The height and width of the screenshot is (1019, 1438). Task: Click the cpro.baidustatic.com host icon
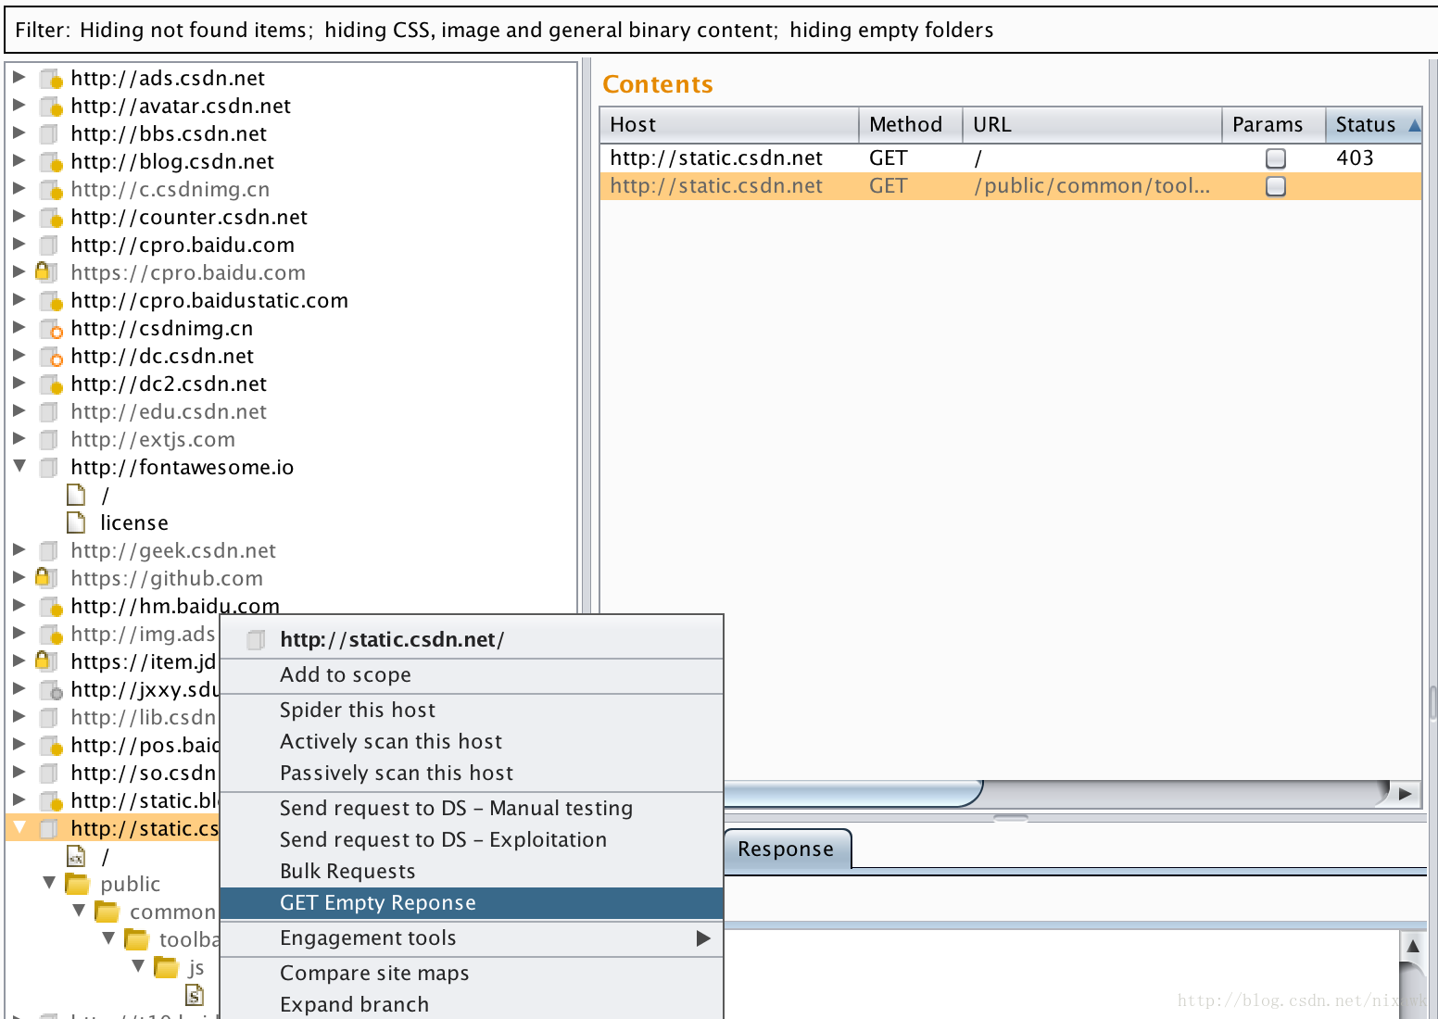pos(51,301)
